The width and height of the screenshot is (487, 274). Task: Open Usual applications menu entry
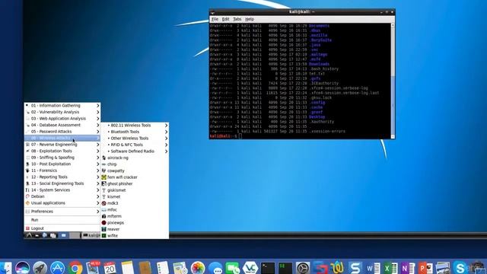coord(62,203)
